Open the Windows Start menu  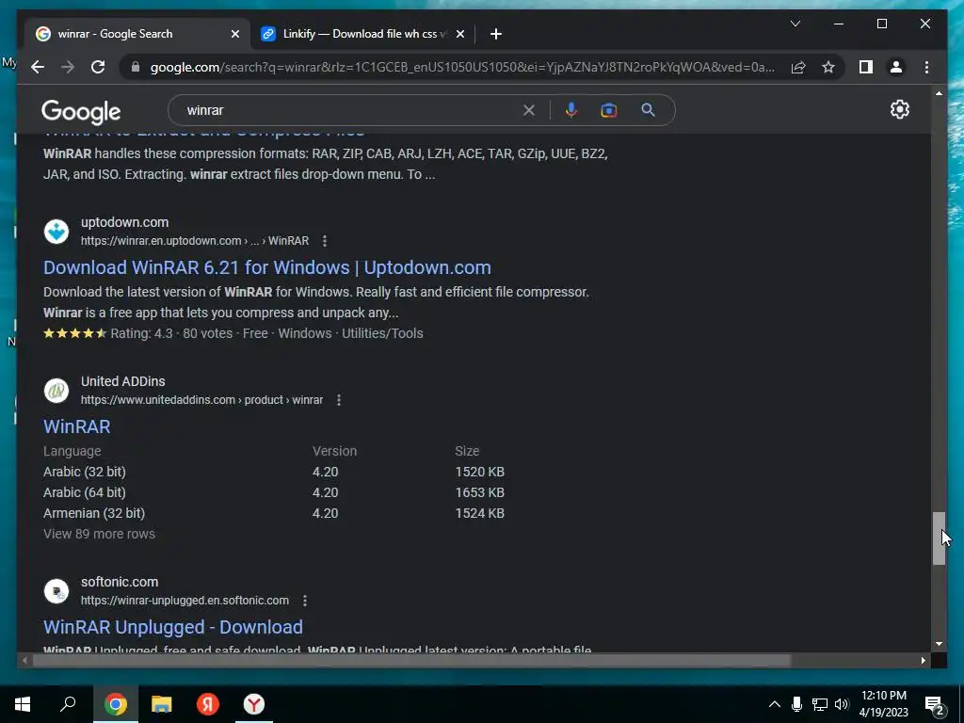pyautogui.click(x=23, y=704)
